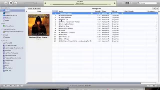
Task: Sort by Álbum column header
Action: click(106, 11)
